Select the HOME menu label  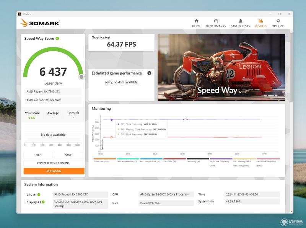196,26
